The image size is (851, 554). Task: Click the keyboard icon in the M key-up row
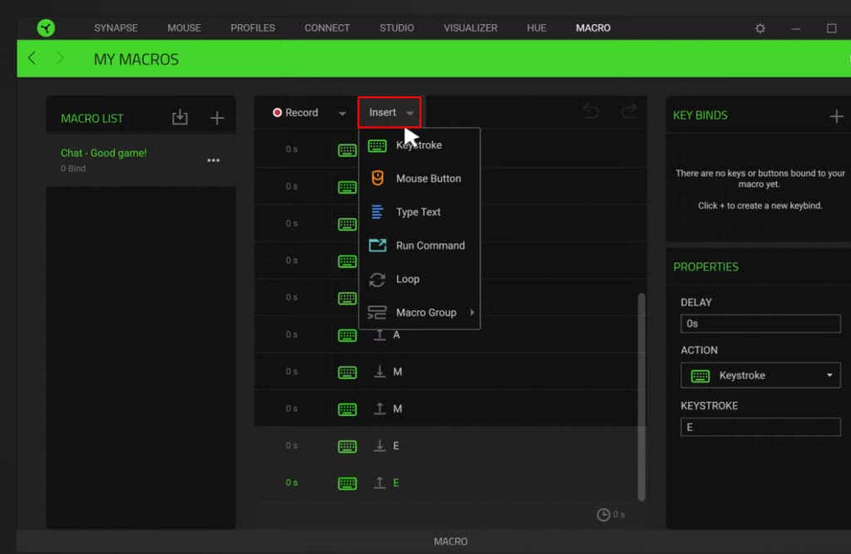(347, 409)
